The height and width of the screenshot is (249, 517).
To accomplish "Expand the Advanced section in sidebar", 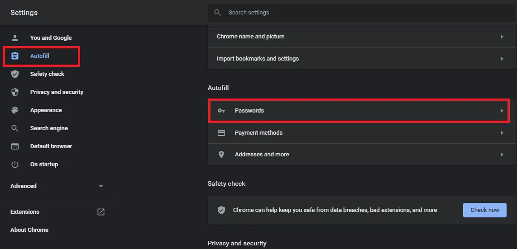I will coord(101,186).
